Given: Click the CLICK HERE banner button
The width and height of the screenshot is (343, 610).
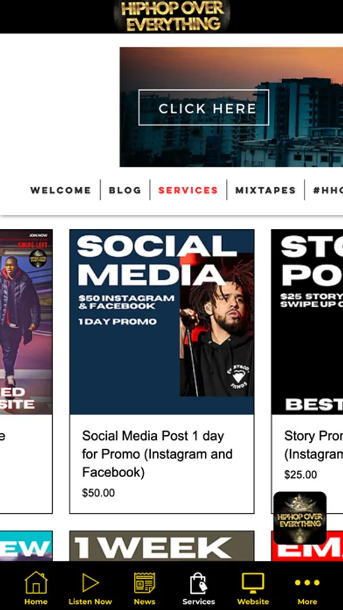Looking at the screenshot, I should pos(204,107).
